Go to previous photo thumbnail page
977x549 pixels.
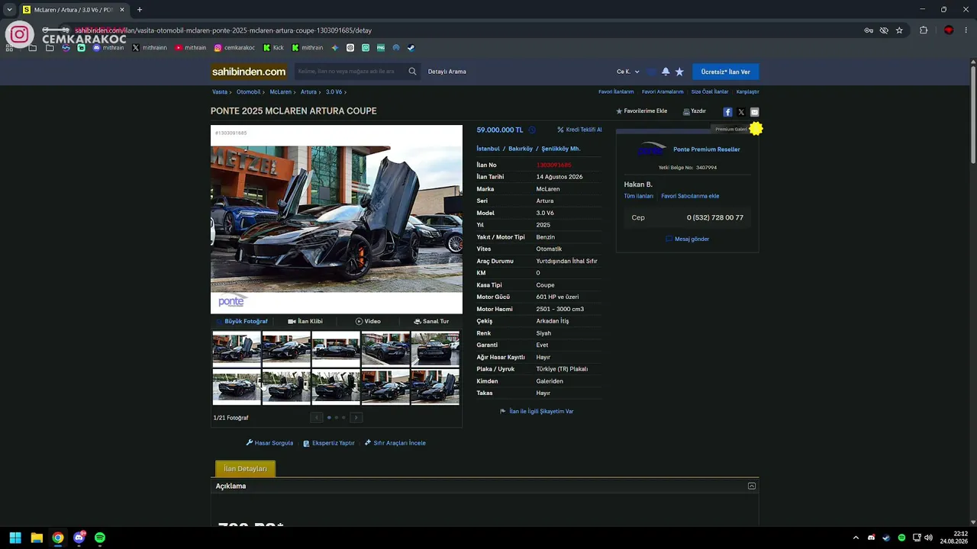click(x=317, y=417)
